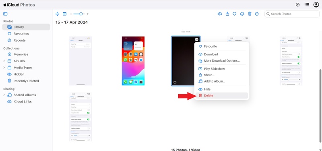Expand the Albums chevron
This screenshot has width=322, height=151.
pos(4,61)
